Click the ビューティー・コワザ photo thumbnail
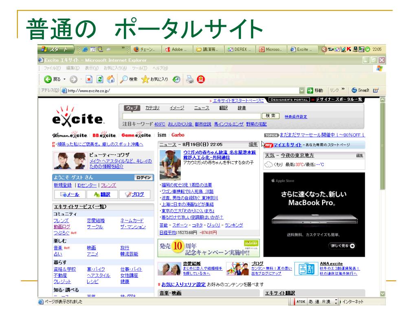The width and height of the screenshot is (417, 312). (x=70, y=161)
